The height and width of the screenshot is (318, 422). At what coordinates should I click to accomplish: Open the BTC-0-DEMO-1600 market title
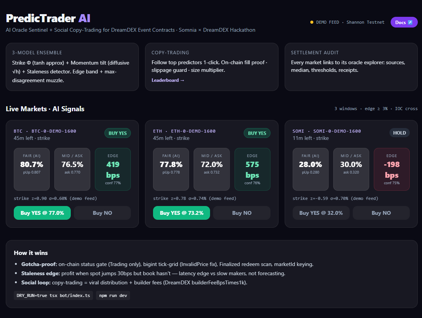tap(54, 131)
